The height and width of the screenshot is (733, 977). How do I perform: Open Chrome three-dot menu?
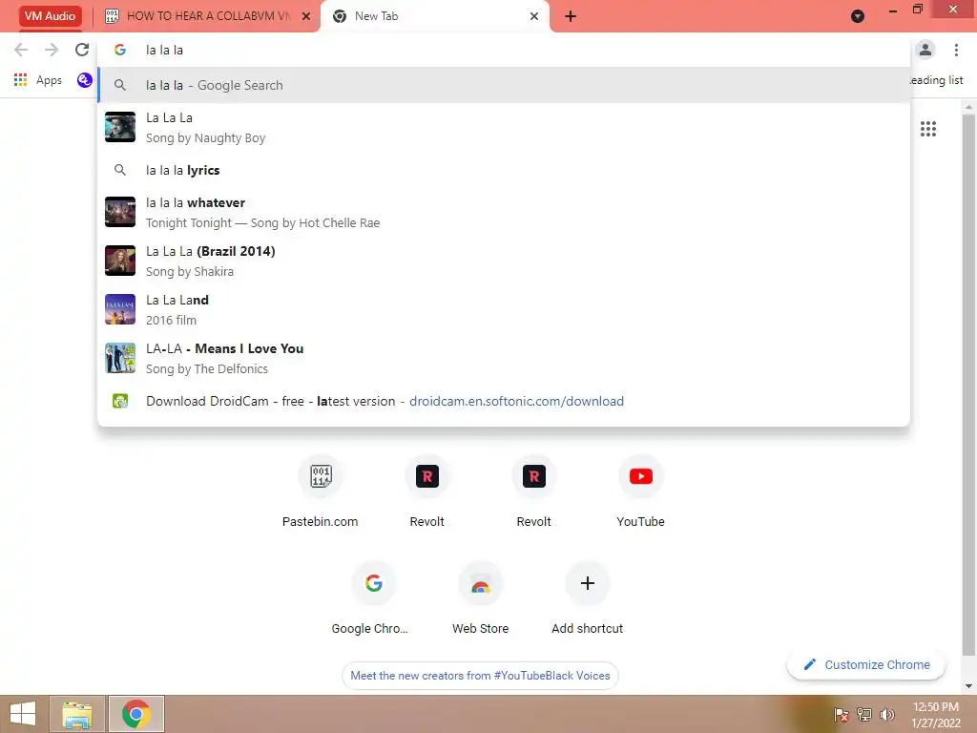[956, 50]
